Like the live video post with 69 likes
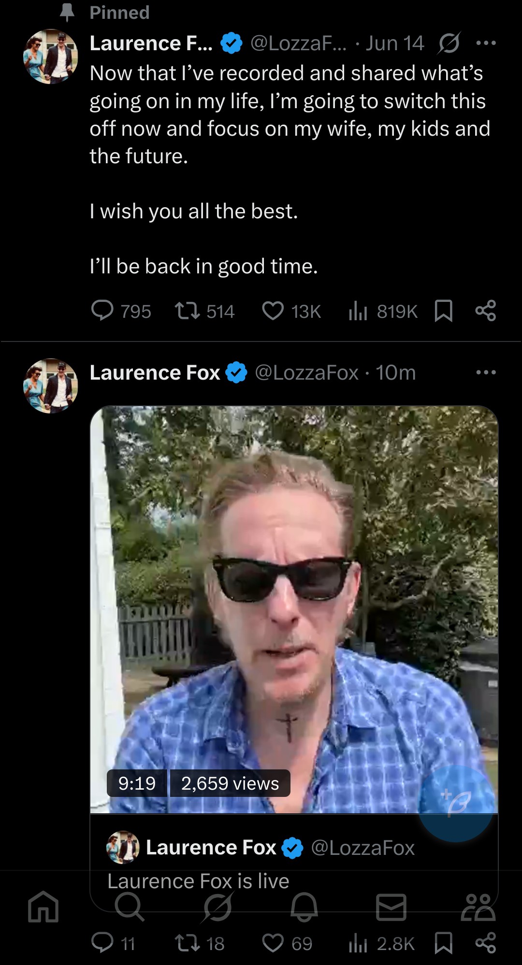Screen dimensions: 522x965 (x=287, y=943)
